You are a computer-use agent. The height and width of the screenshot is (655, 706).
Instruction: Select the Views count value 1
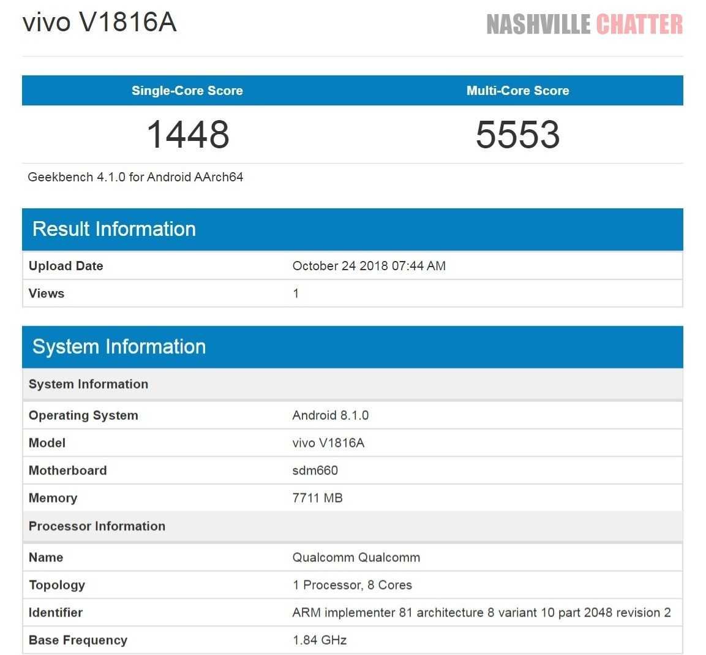coord(296,293)
